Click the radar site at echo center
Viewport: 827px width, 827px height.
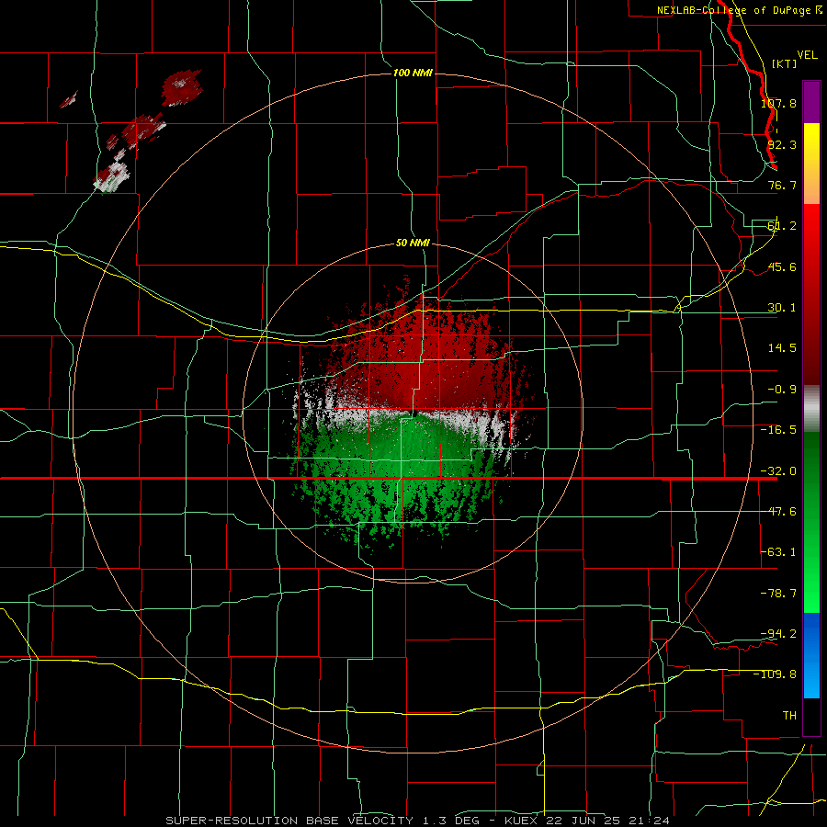414,414
